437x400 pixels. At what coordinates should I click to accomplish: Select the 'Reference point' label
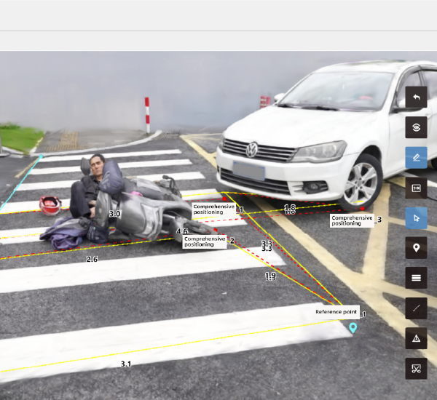336,312
